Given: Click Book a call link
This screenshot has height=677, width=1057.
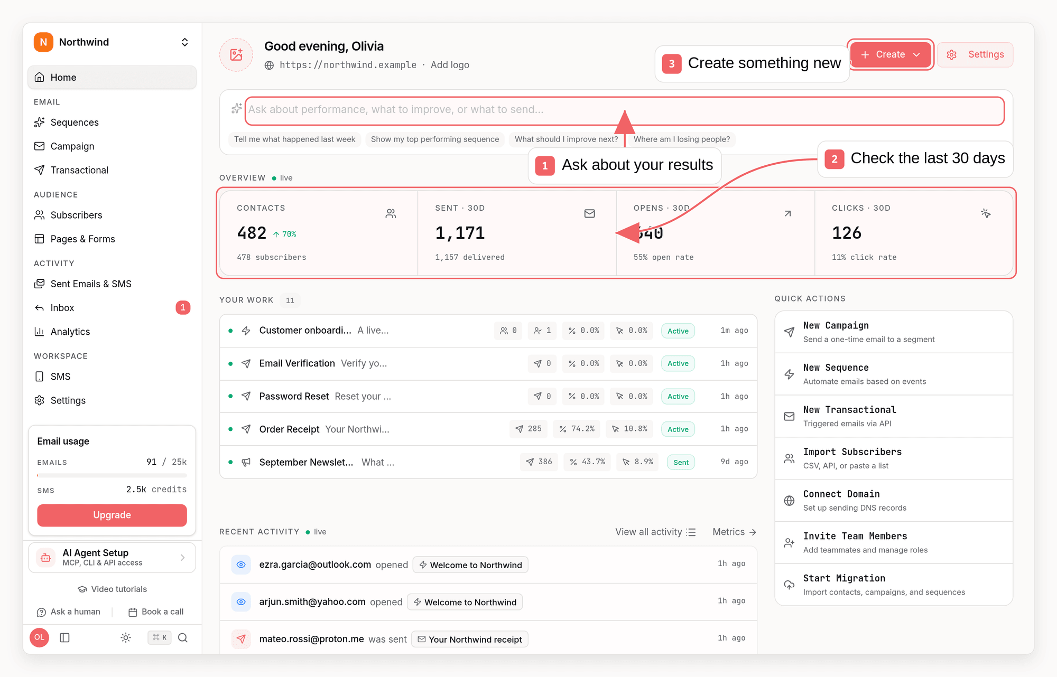Looking at the screenshot, I should [x=156, y=612].
